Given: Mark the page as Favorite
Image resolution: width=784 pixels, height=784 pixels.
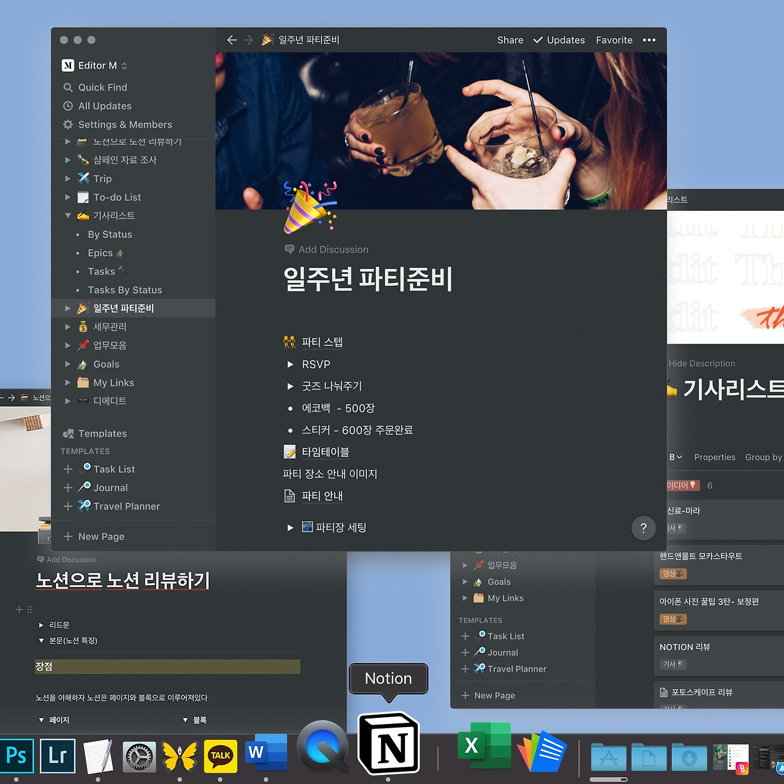Looking at the screenshot, I should (614, 40).
